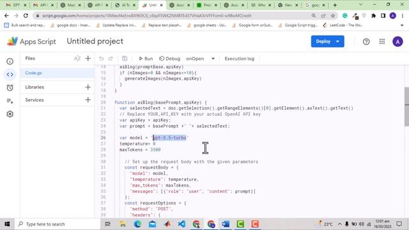Image resolution: width=409 pixels, height=230 pixels.
Task: Show more bookmarks chevron
Action: [402, 26]
